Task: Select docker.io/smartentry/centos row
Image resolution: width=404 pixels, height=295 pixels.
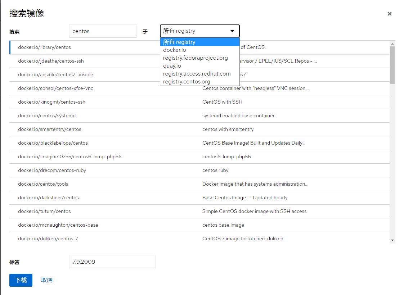Action: (x=199, y=129)
